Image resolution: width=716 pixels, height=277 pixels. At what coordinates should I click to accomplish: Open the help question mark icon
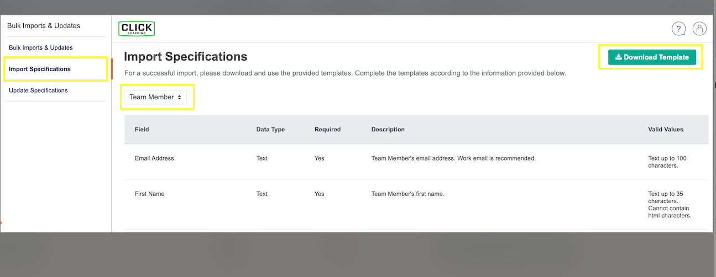[678, 29]
